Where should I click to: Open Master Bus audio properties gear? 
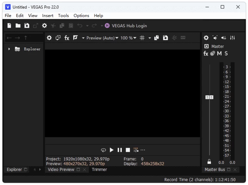tap(206, 38)
